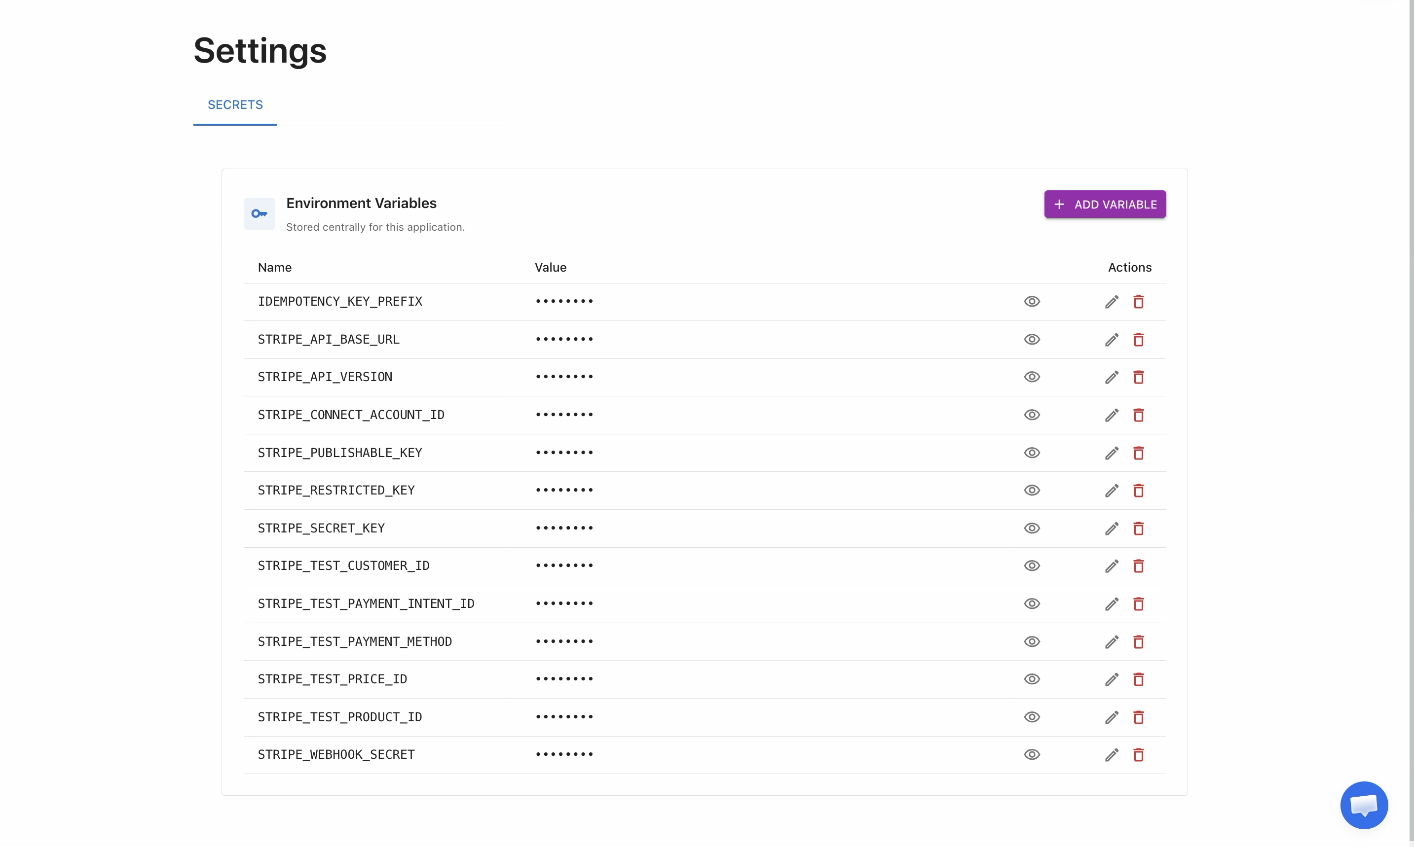Edit the STRIPE_WEBHOOK_SECRET variable
The width and height of the screenshot is (1414, 847).
tap(1112, 755)
